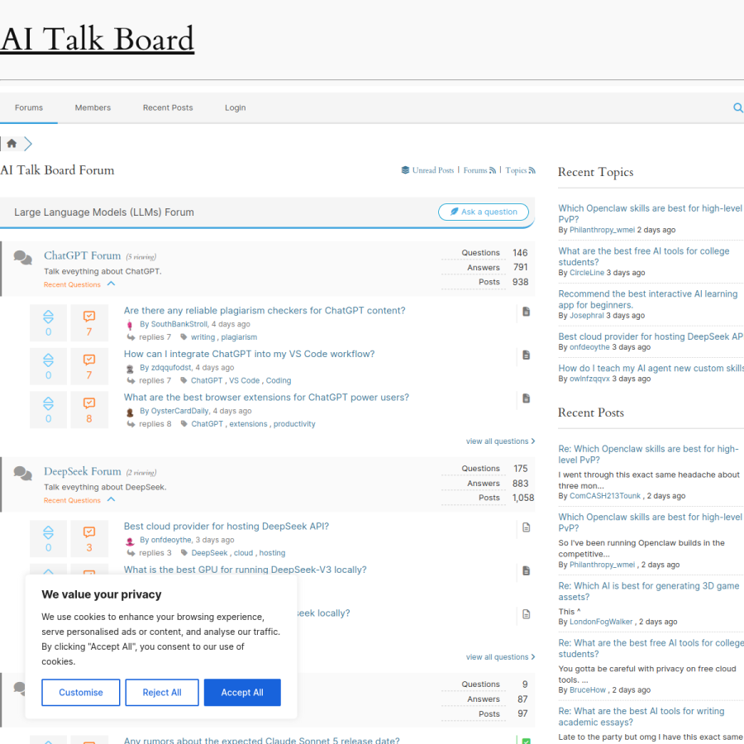Click Customise in cookie banner
This screenshot has height=744, width=744.
[x=81, y=692]
